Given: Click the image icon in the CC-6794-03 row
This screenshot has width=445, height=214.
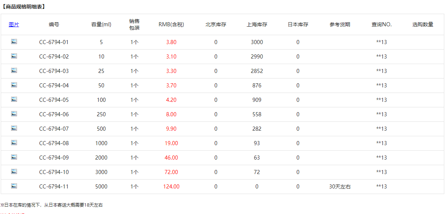Looking at the screenshot, I should (x=14, y=71).
